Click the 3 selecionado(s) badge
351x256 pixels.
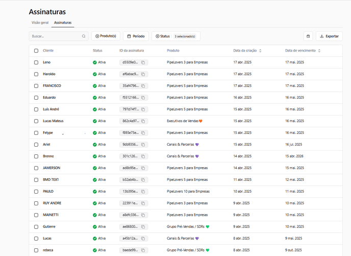pos(185,36)
